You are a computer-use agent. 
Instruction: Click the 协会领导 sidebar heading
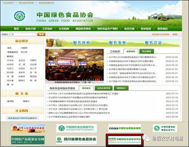coord(22,41)
